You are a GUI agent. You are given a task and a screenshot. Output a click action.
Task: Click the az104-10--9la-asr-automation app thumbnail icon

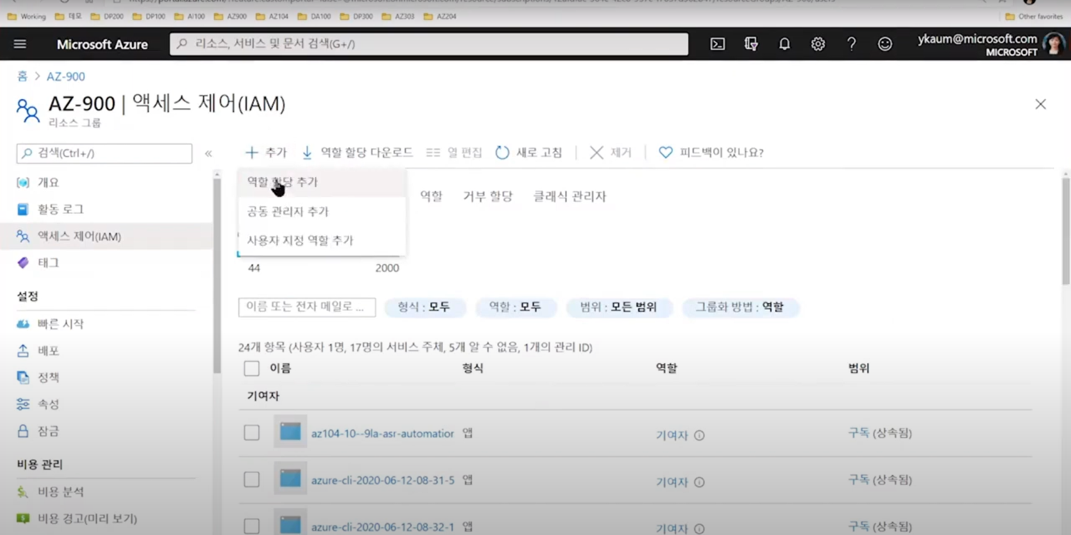tap(290, 431)
